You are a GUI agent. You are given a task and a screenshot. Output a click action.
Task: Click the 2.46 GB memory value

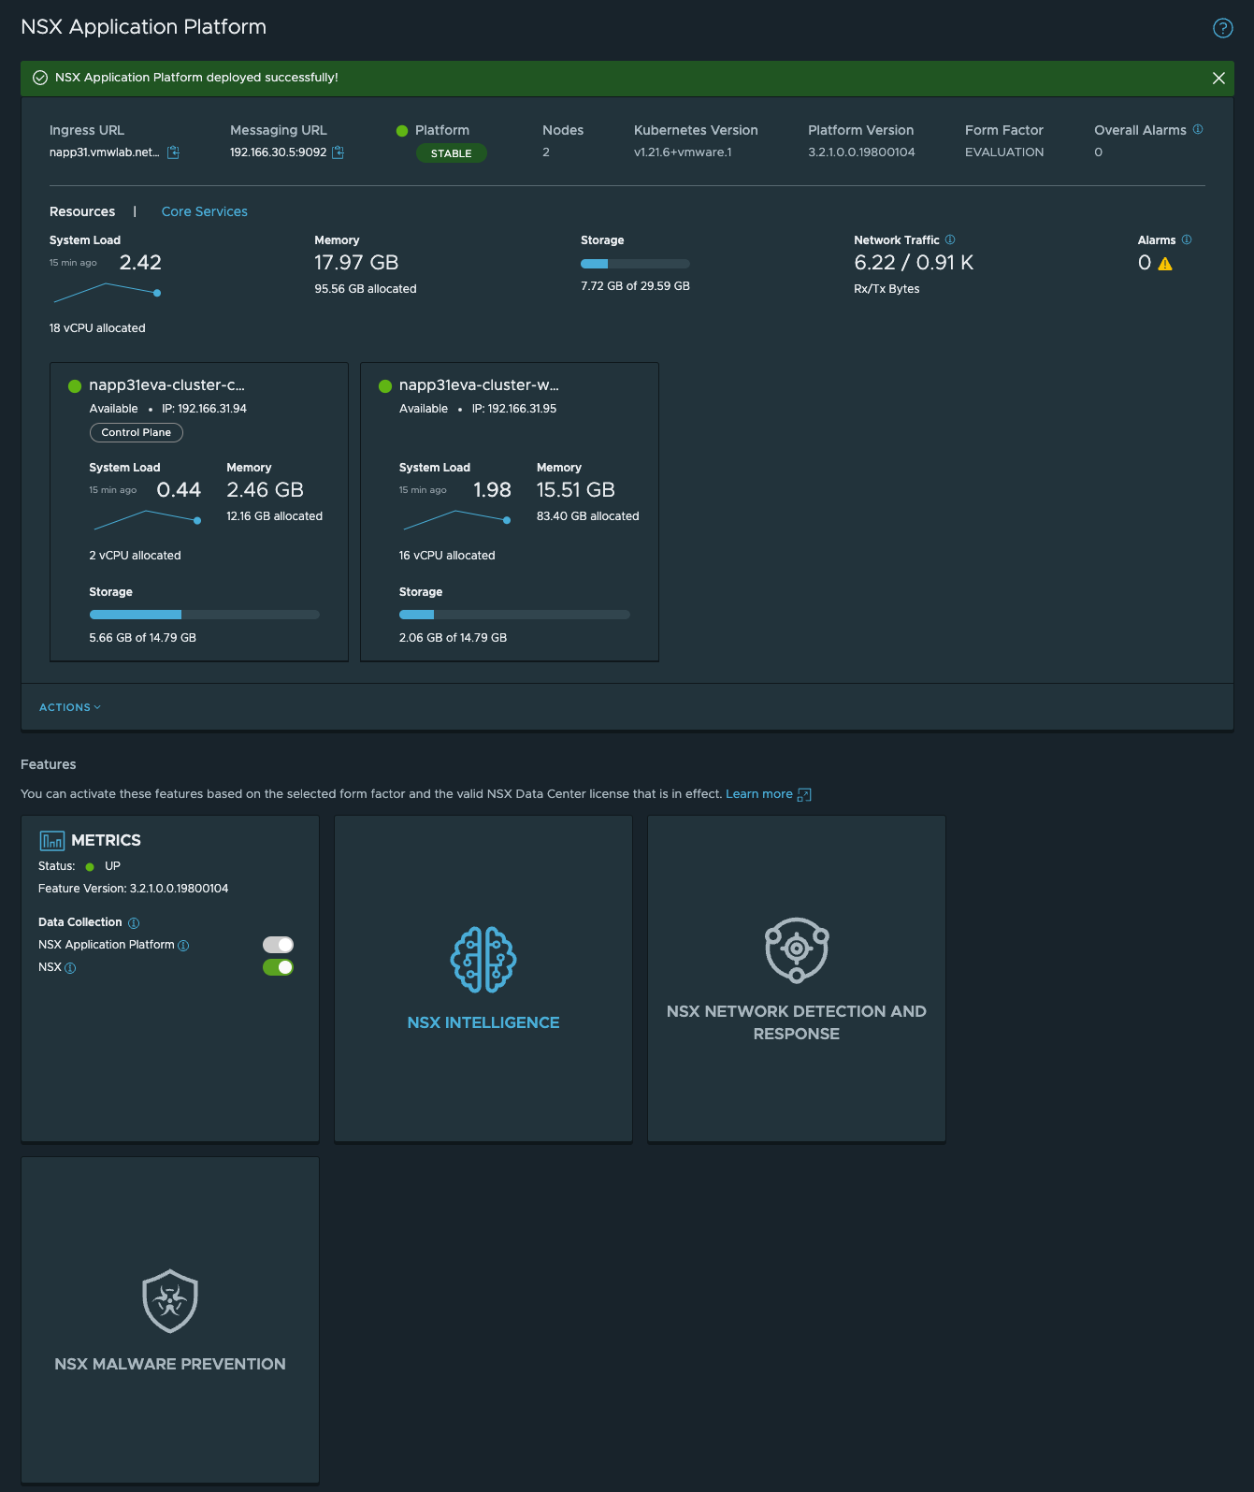coord(266,490)
